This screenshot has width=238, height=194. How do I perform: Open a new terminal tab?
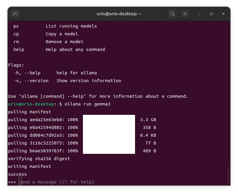tap(15, 14)
